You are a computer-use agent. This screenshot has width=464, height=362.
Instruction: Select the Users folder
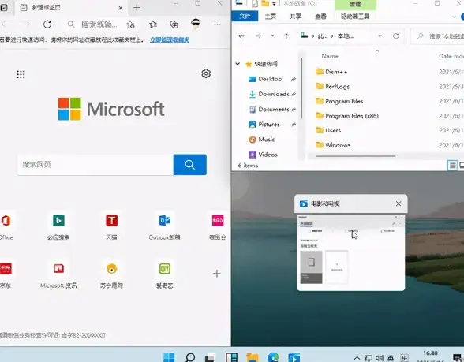pos(333,130)
